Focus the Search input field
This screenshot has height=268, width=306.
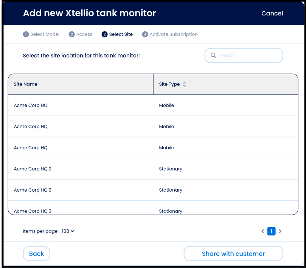[248, 56]
